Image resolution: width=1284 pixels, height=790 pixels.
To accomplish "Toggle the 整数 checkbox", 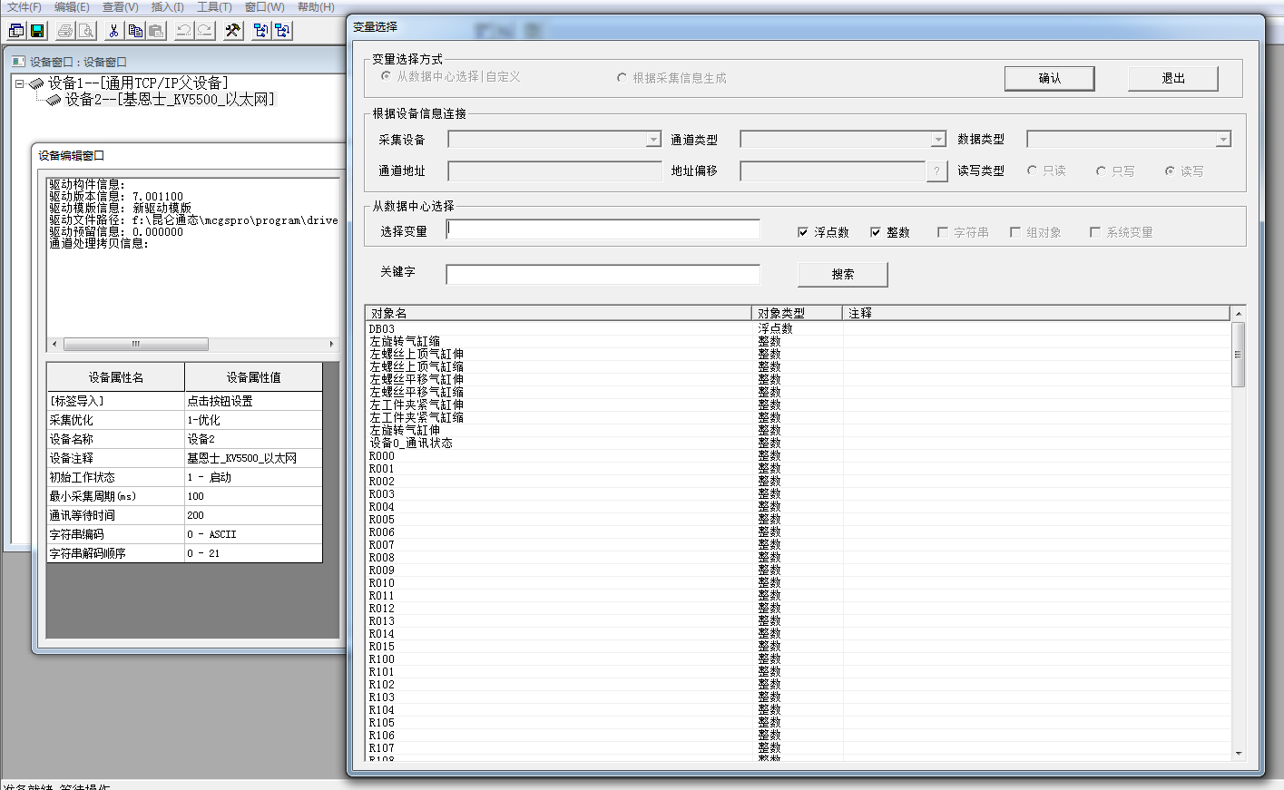I will click(x=876, y=232).
